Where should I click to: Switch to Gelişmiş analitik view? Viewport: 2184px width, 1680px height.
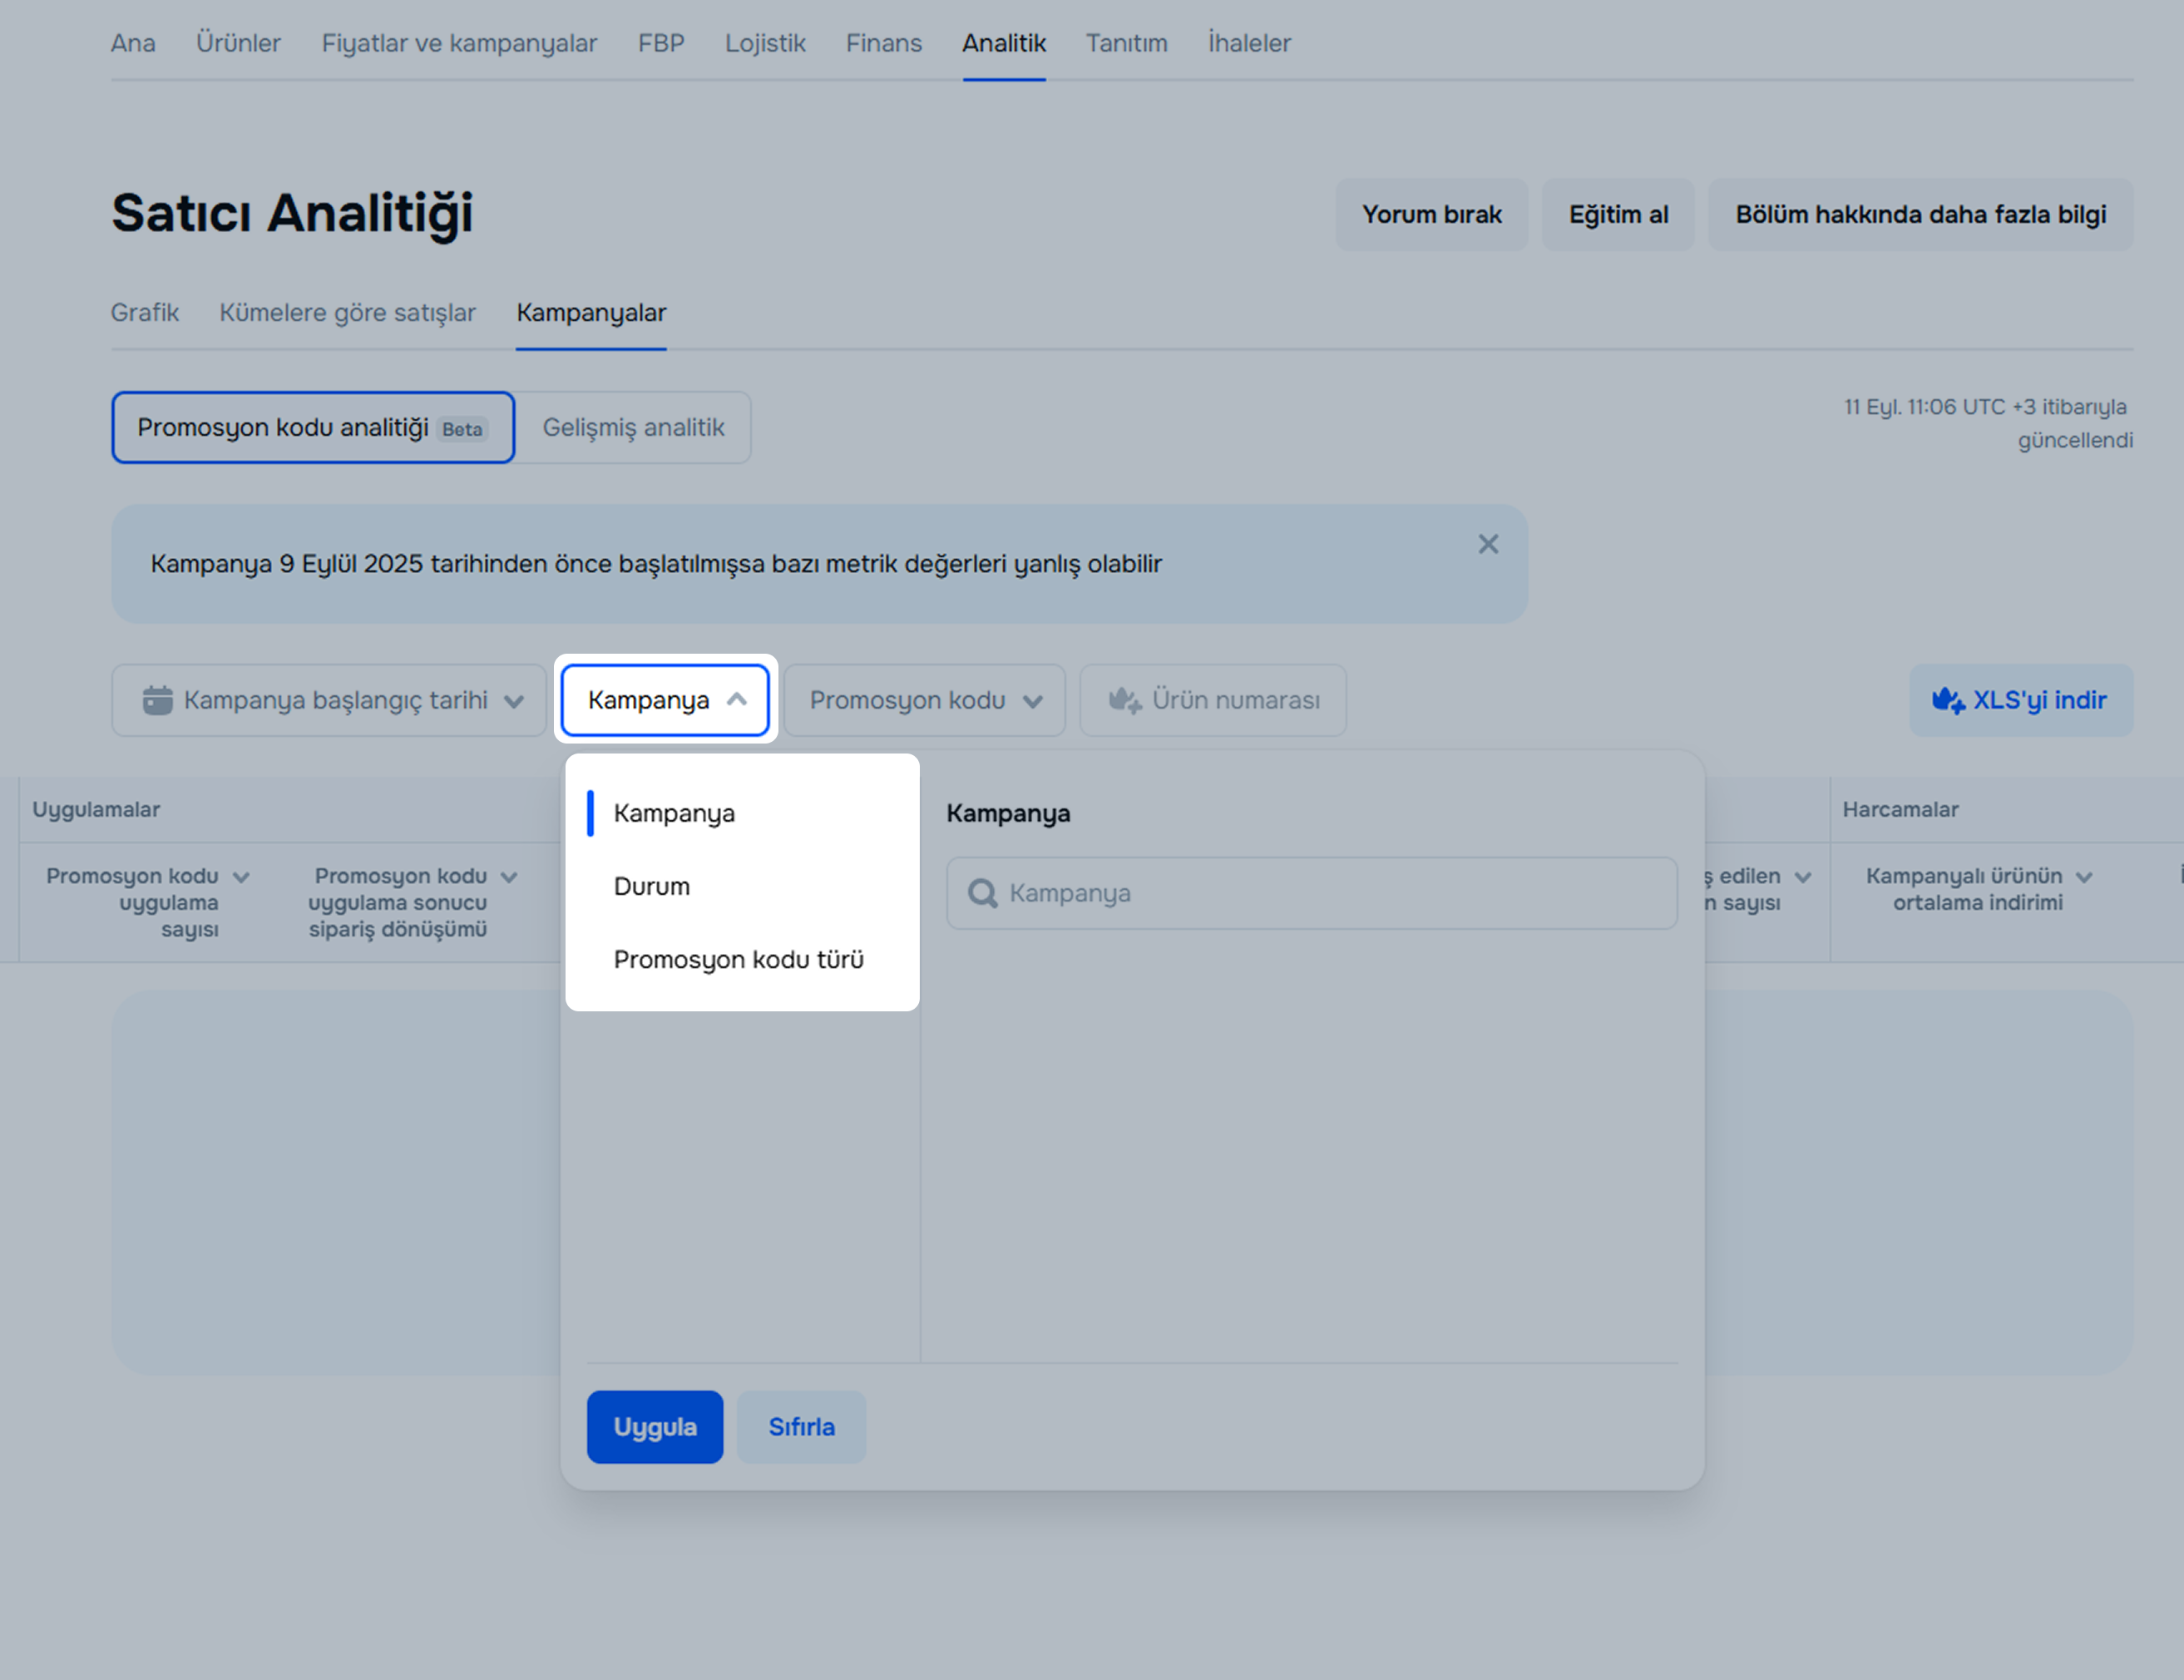tap(633, 427)
